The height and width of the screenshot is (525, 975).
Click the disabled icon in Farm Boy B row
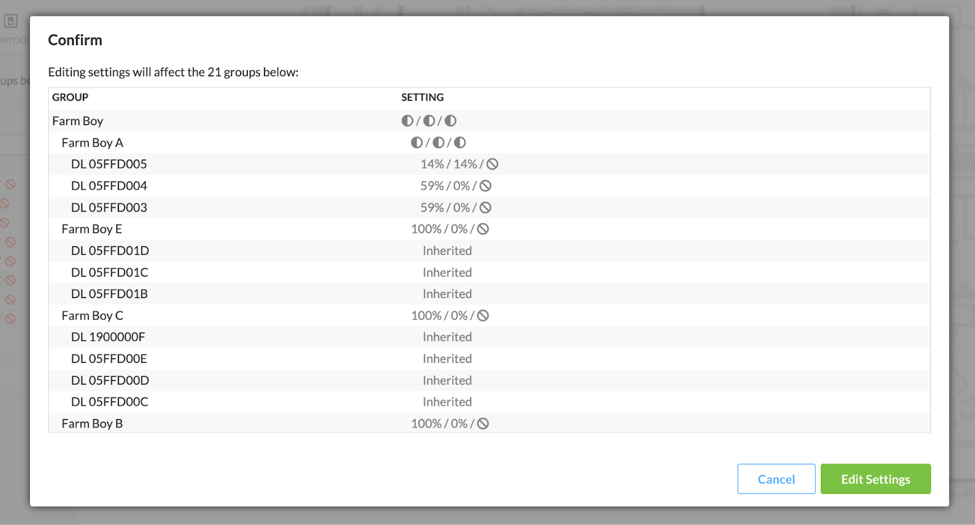pyautogui.click(x=483, y=424)
